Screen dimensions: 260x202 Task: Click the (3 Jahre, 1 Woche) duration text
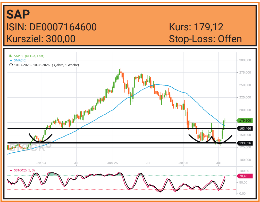tap(65, 65)
